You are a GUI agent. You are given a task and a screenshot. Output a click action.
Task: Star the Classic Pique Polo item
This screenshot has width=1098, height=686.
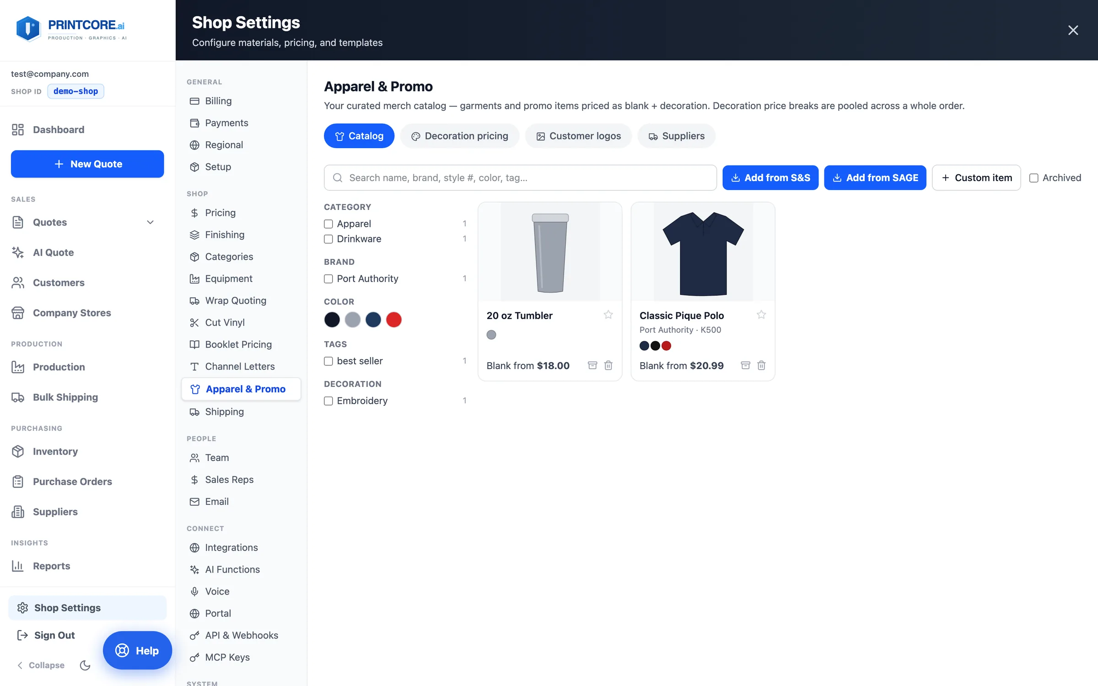[761, 315]
